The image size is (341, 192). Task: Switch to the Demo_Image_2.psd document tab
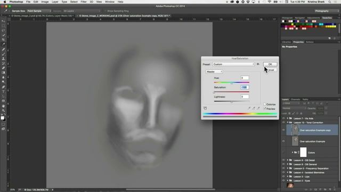coord(43,16)
